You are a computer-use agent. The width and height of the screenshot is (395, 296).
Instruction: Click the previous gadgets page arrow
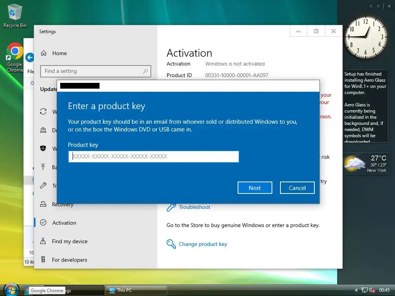(371, 6)
